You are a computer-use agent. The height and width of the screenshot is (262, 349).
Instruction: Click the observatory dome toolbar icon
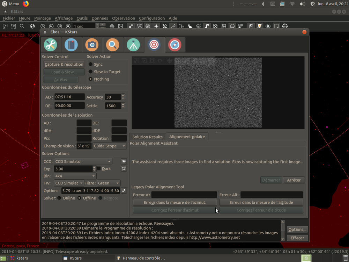click(251, 26)
